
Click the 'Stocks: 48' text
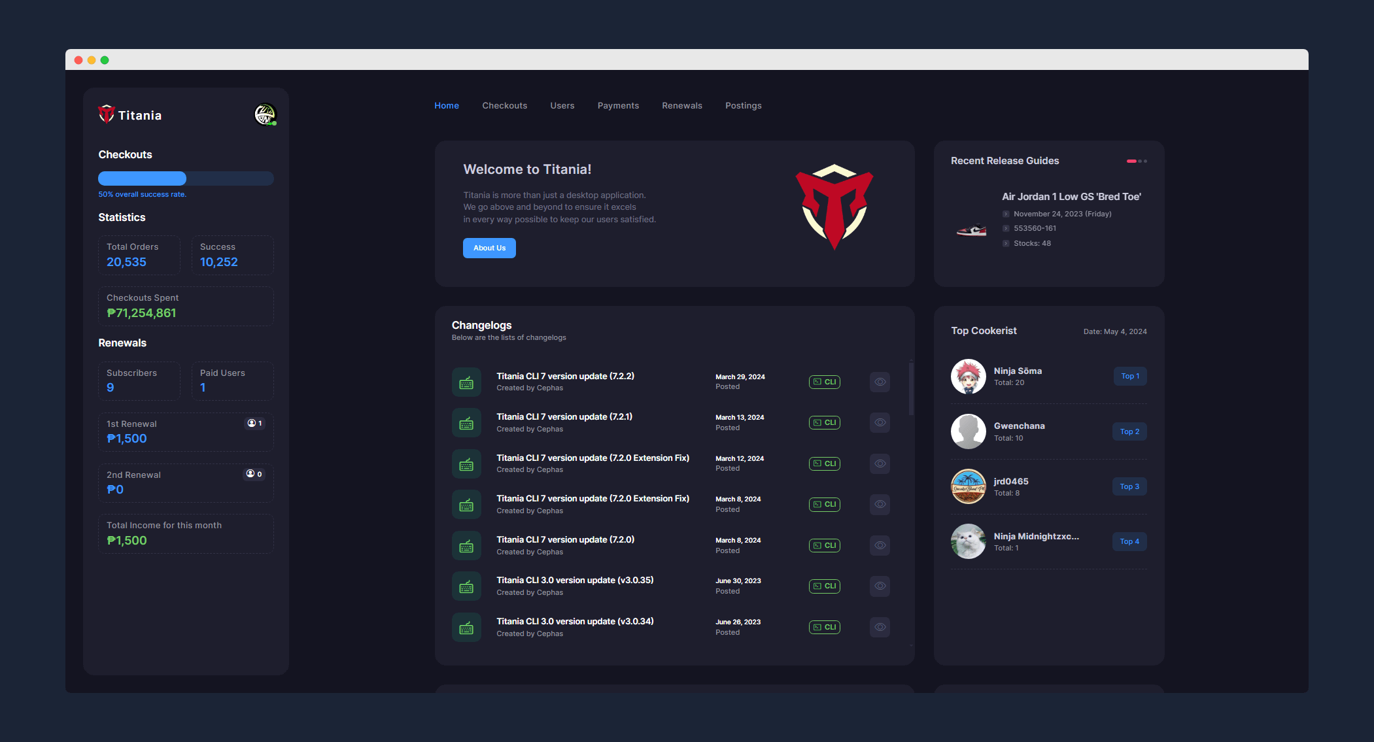pos(1032,243)
